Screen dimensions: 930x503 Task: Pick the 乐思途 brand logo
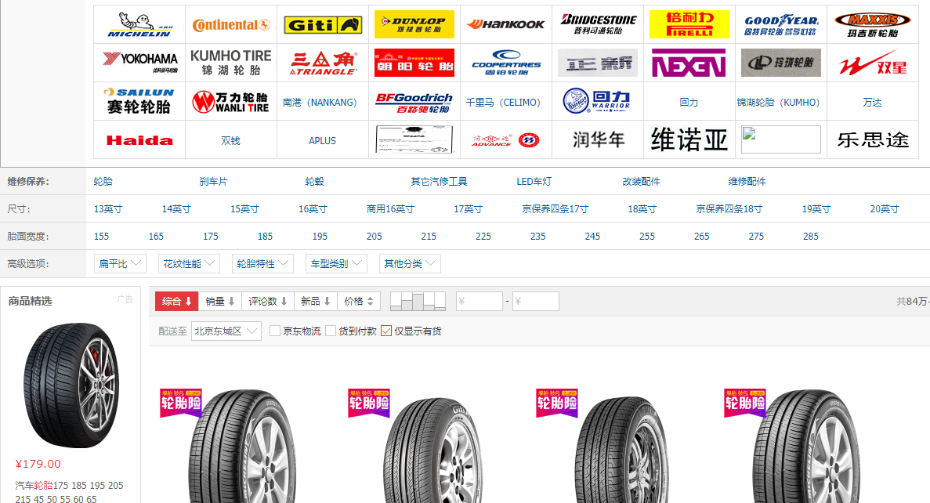[x=873, y=140]
